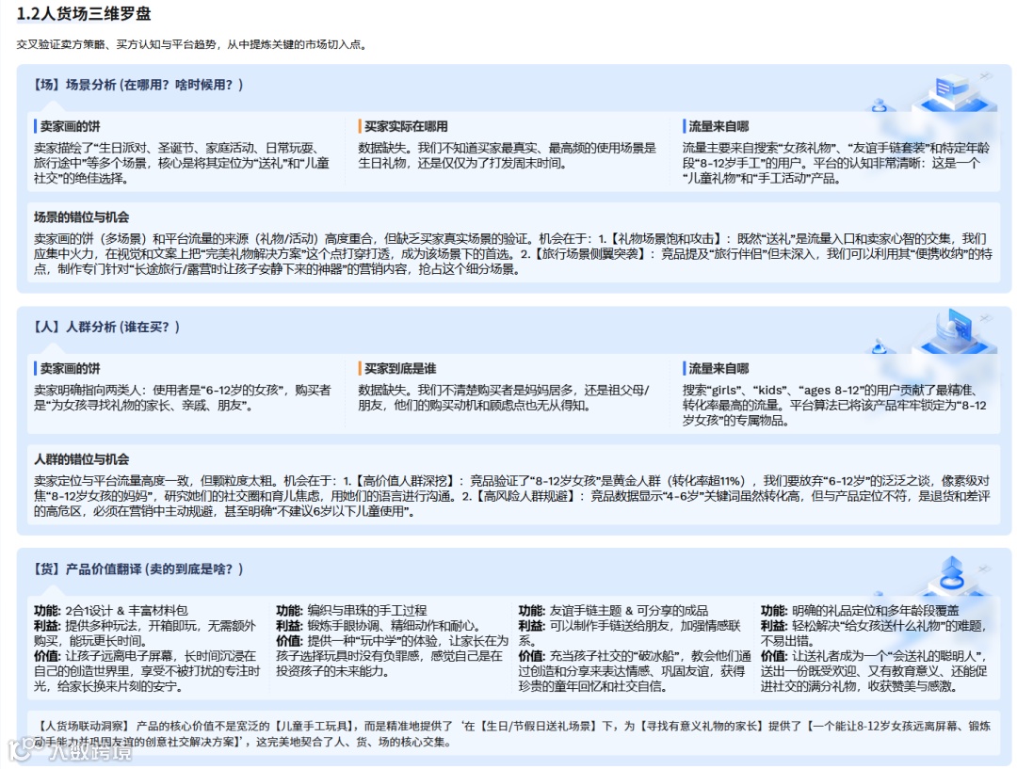
Task: Click the paragraph beginning "数据缺失。我们不清楚购买者"
Action: 504,398
